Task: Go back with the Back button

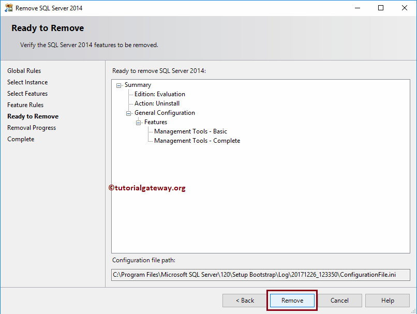Action: (x=245, y=301)
